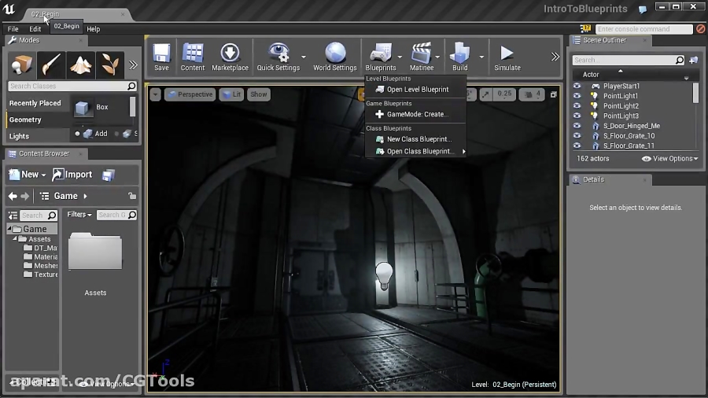Expand the Build options dropdown arrow

point(481,57)
